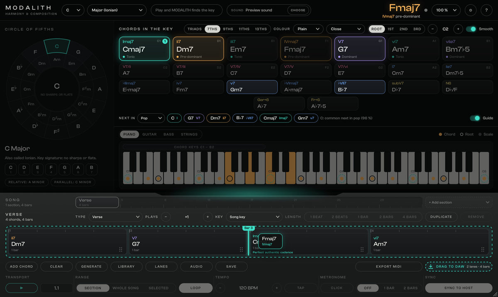498x297 pixels.
Task: Open the Major (Ionian) scale dropdown
Action: (117, 10)
